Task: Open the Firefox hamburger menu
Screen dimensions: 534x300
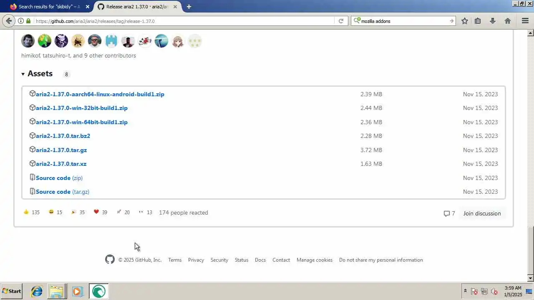Action: [525, 21]
